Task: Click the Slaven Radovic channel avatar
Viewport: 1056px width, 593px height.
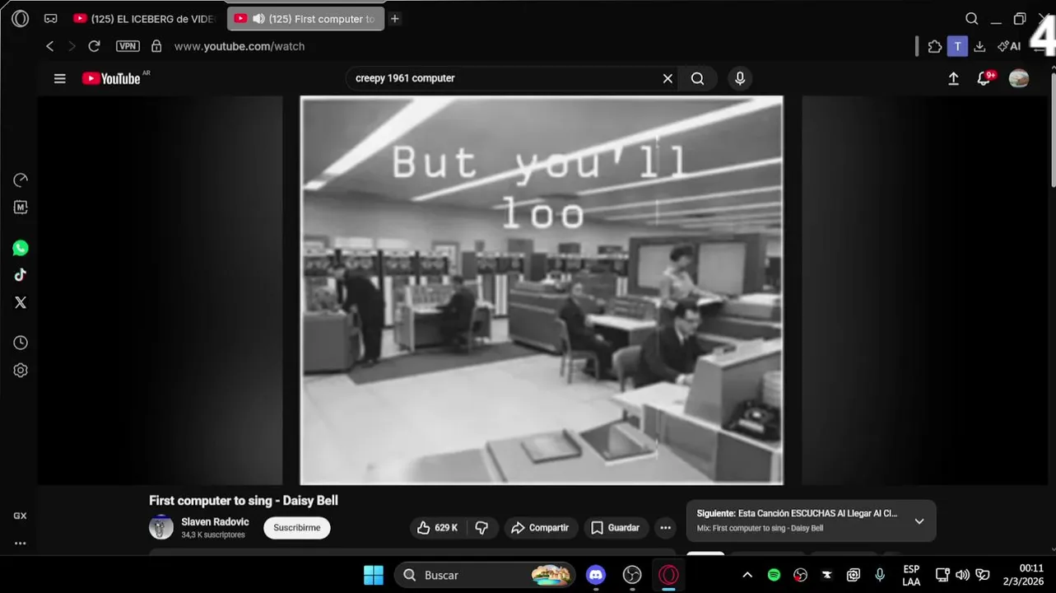Action: pos(161,528)
